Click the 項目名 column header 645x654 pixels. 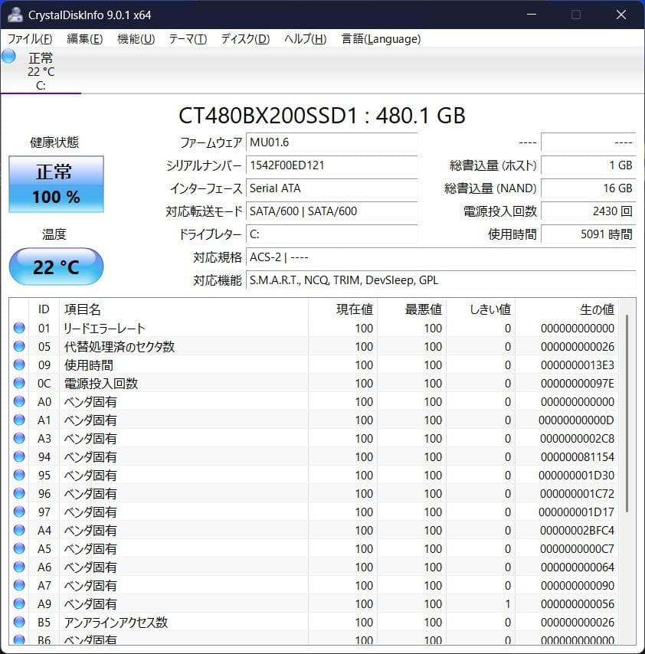(x=184, y=309)
